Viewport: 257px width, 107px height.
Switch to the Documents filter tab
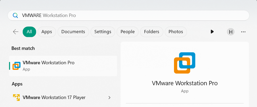tap(73, 32)
